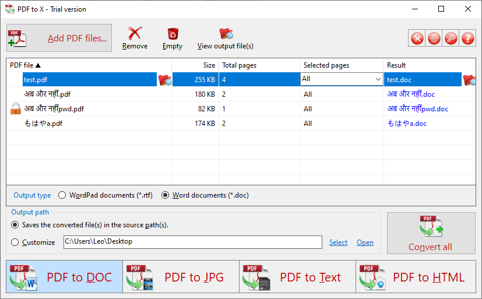
Task: Click the key registration icon
Action: (451, 38)
